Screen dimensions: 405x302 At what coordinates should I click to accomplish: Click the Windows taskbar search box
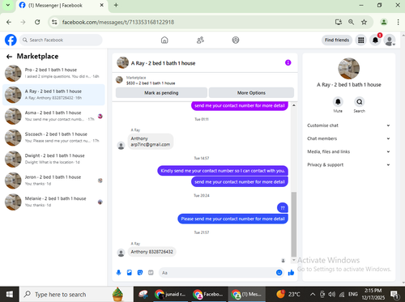76,294
